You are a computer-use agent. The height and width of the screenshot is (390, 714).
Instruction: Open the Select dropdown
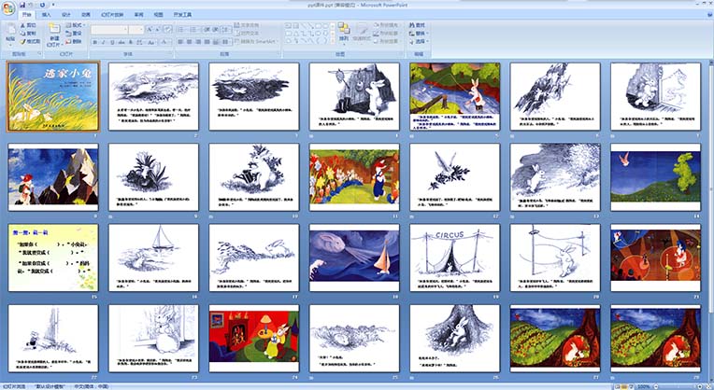[x=419, y=41]
